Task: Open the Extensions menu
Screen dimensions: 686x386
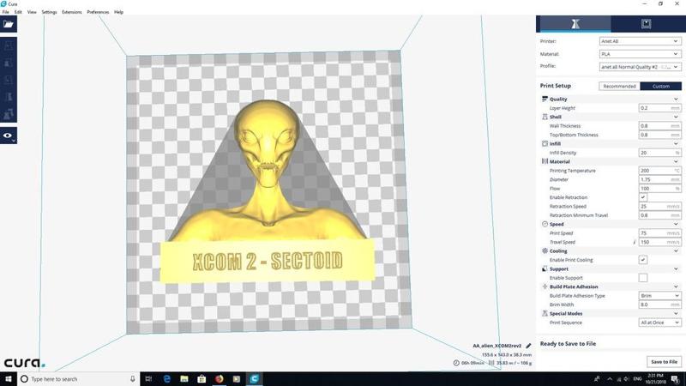Action: coord(72,12)
